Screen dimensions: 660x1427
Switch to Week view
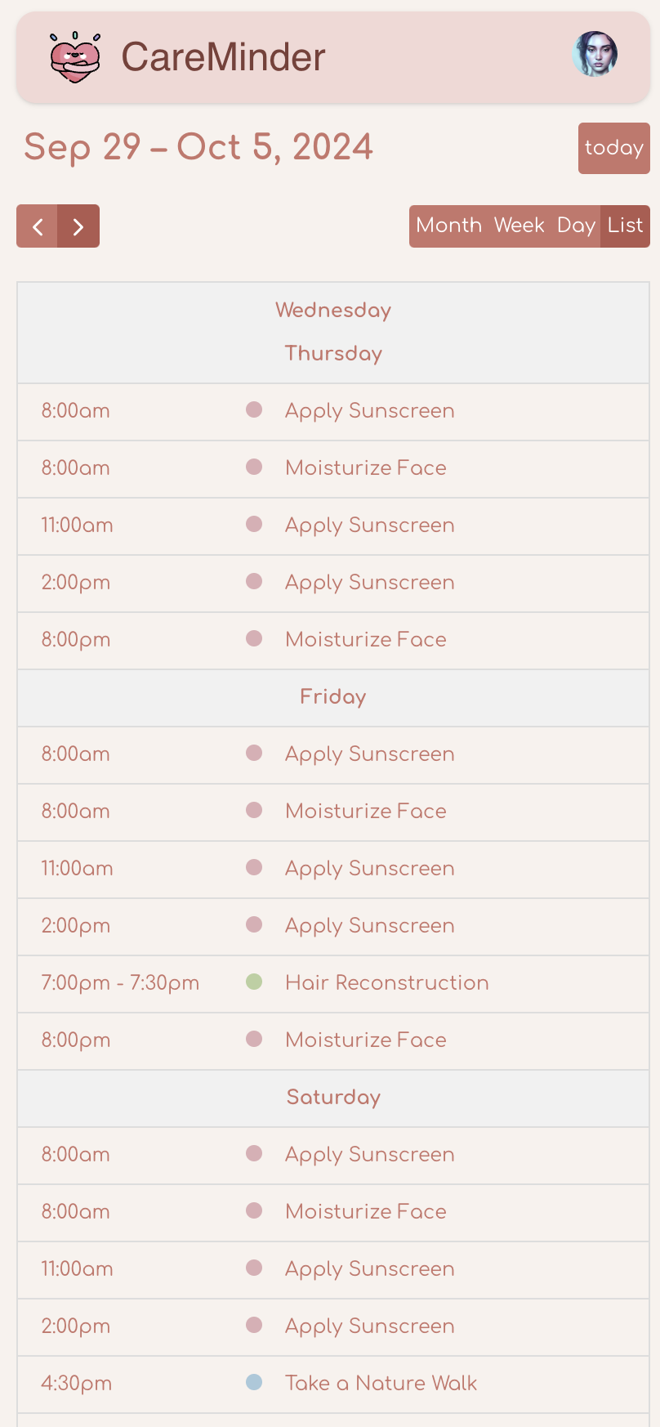click(x=520, y=226)
